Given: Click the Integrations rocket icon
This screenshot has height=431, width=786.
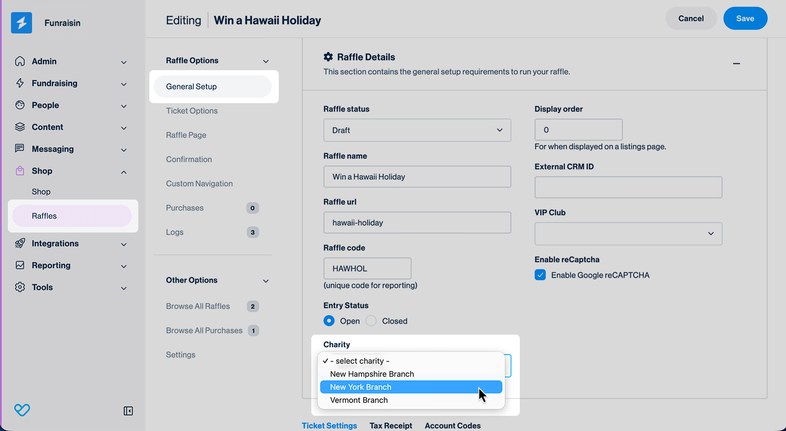Looking at the screenshot, I should (20, 244).
